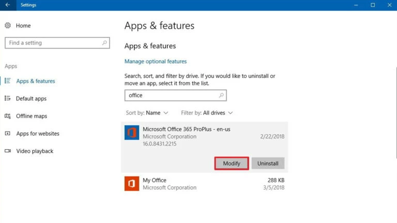Click the My Office app icon

pos(132,183)
